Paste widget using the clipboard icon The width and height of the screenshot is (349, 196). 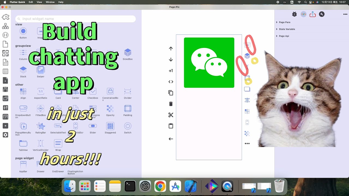coord(171,126)
